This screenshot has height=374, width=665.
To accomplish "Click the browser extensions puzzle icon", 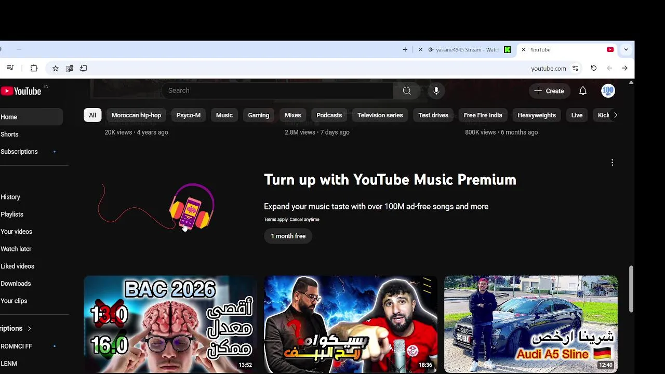I will point(34,68).
